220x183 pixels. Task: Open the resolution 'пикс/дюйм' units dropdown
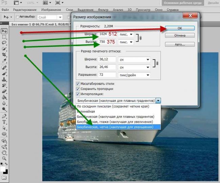[133, 75]
